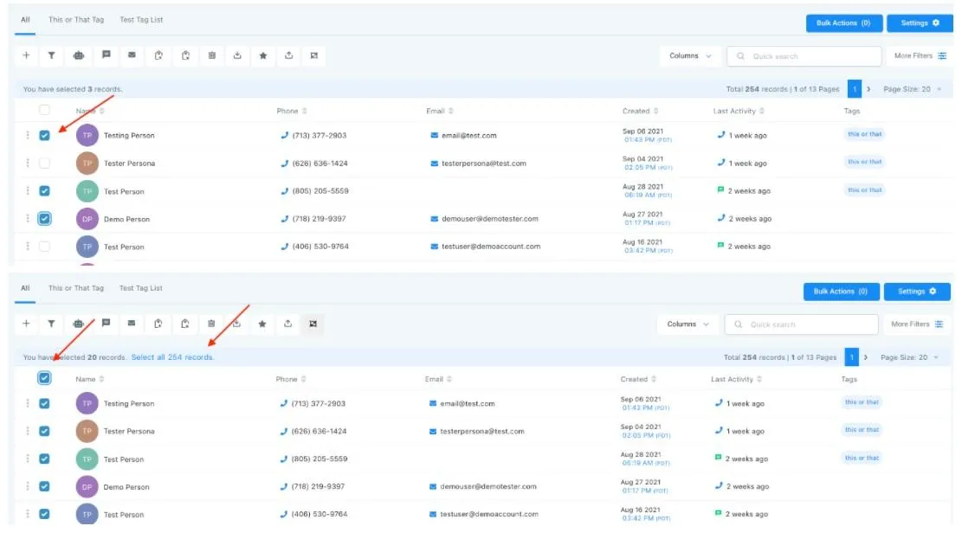Click the robot automation icon in lower toolbar

pyautogui.click(x=78, y=324)
